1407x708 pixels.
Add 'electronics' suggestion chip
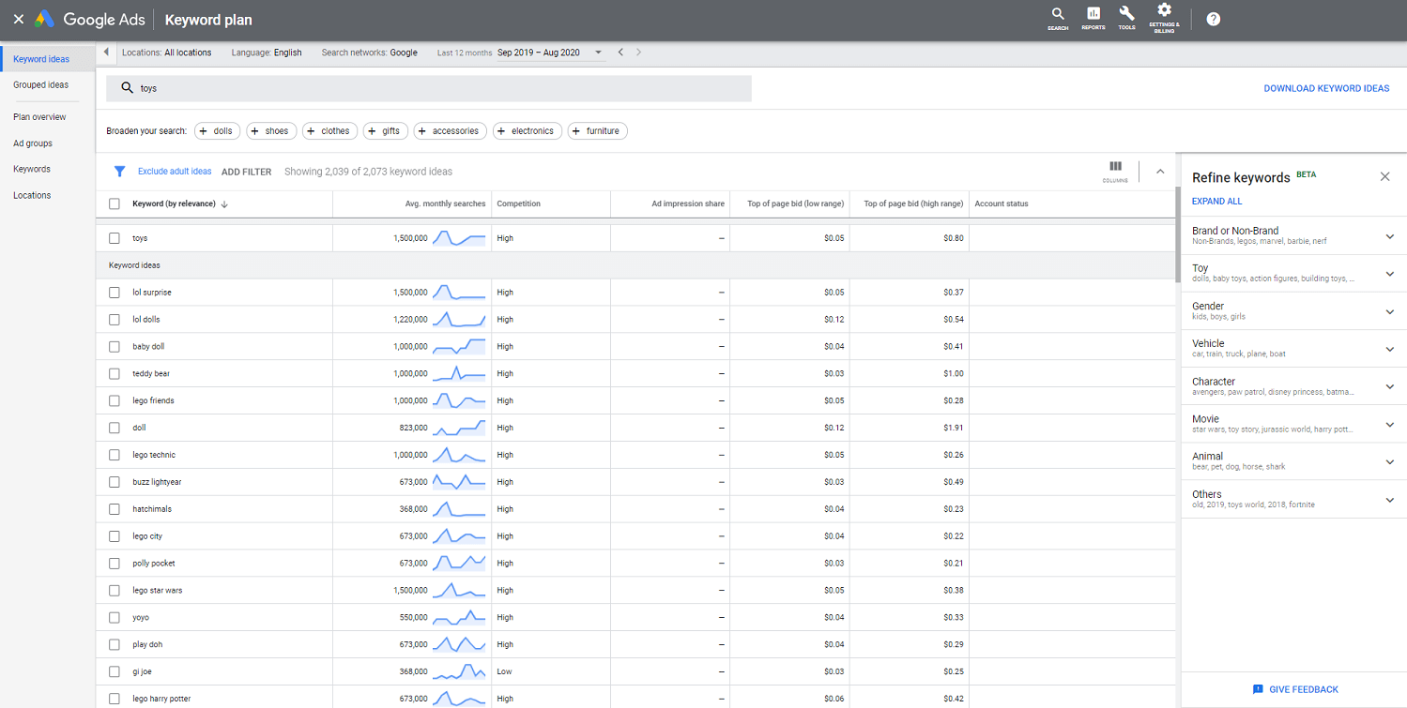pyautogui.click(x=527, y=131)
